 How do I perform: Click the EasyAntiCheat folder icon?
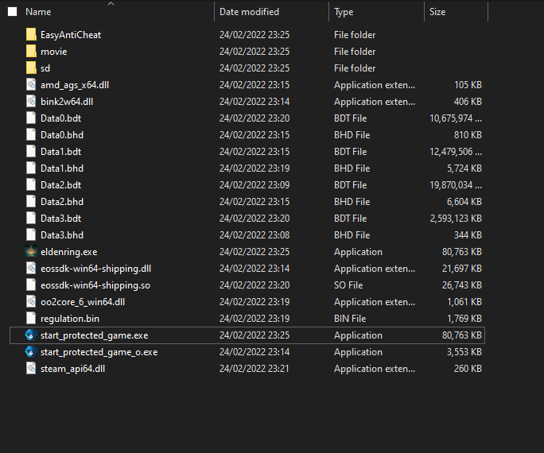(x=31, y=35)
